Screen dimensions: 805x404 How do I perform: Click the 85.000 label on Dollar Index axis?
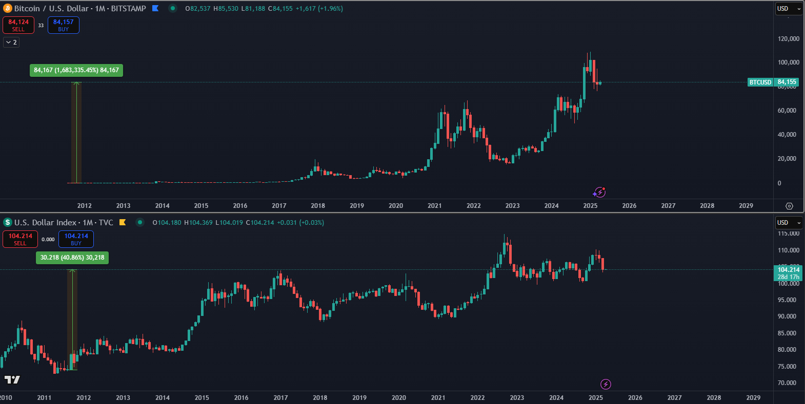[787, 333]
